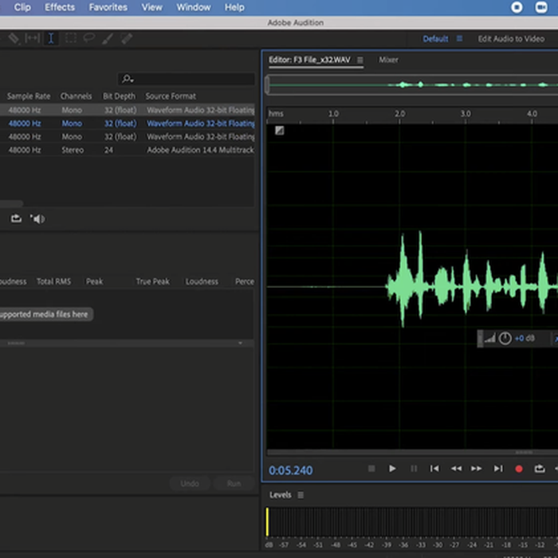Toggle Auto-Play speaker icon in Files panel
The width and height of the screenshot is (558, 558).
click(37, 218)
